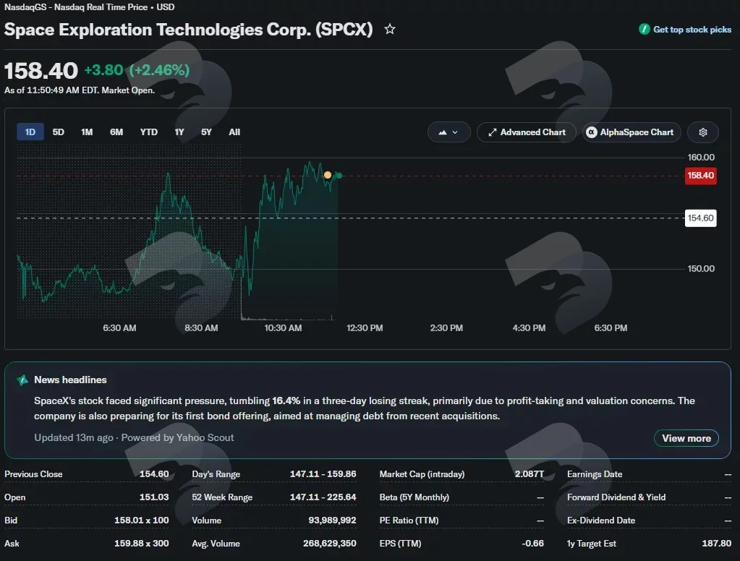The height and width of the screenshot is (561, 740).
Task: Show the 5Y chart range
Action: pos(206,132)
